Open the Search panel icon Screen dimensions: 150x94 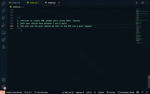click(x=3, y=11)
